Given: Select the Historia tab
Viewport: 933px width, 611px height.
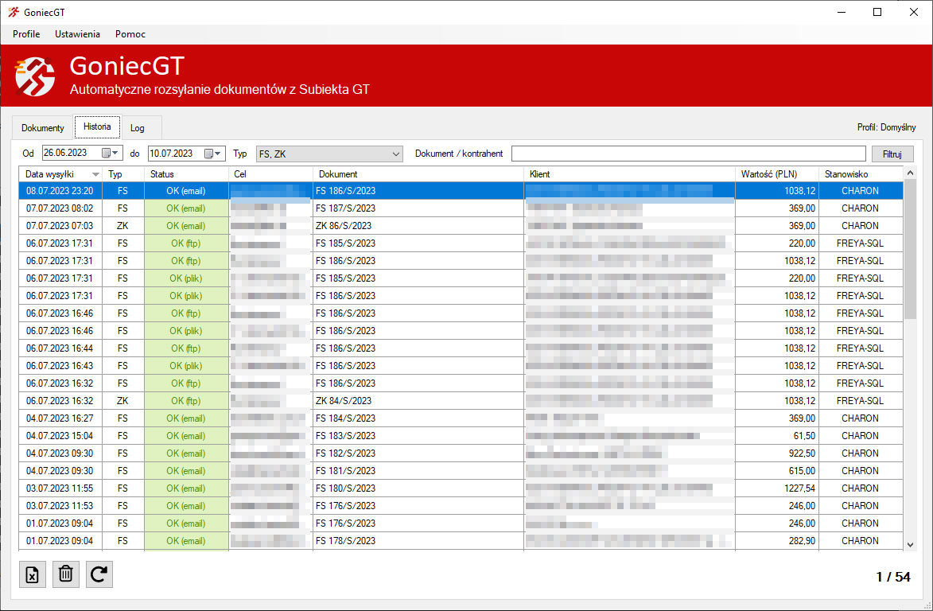Looking at the screenshot, I should pyautogui.click(x=97, y=126).
